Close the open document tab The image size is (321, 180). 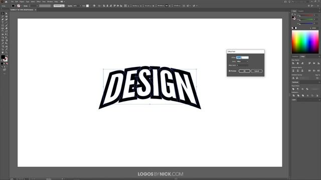point(36,10)
